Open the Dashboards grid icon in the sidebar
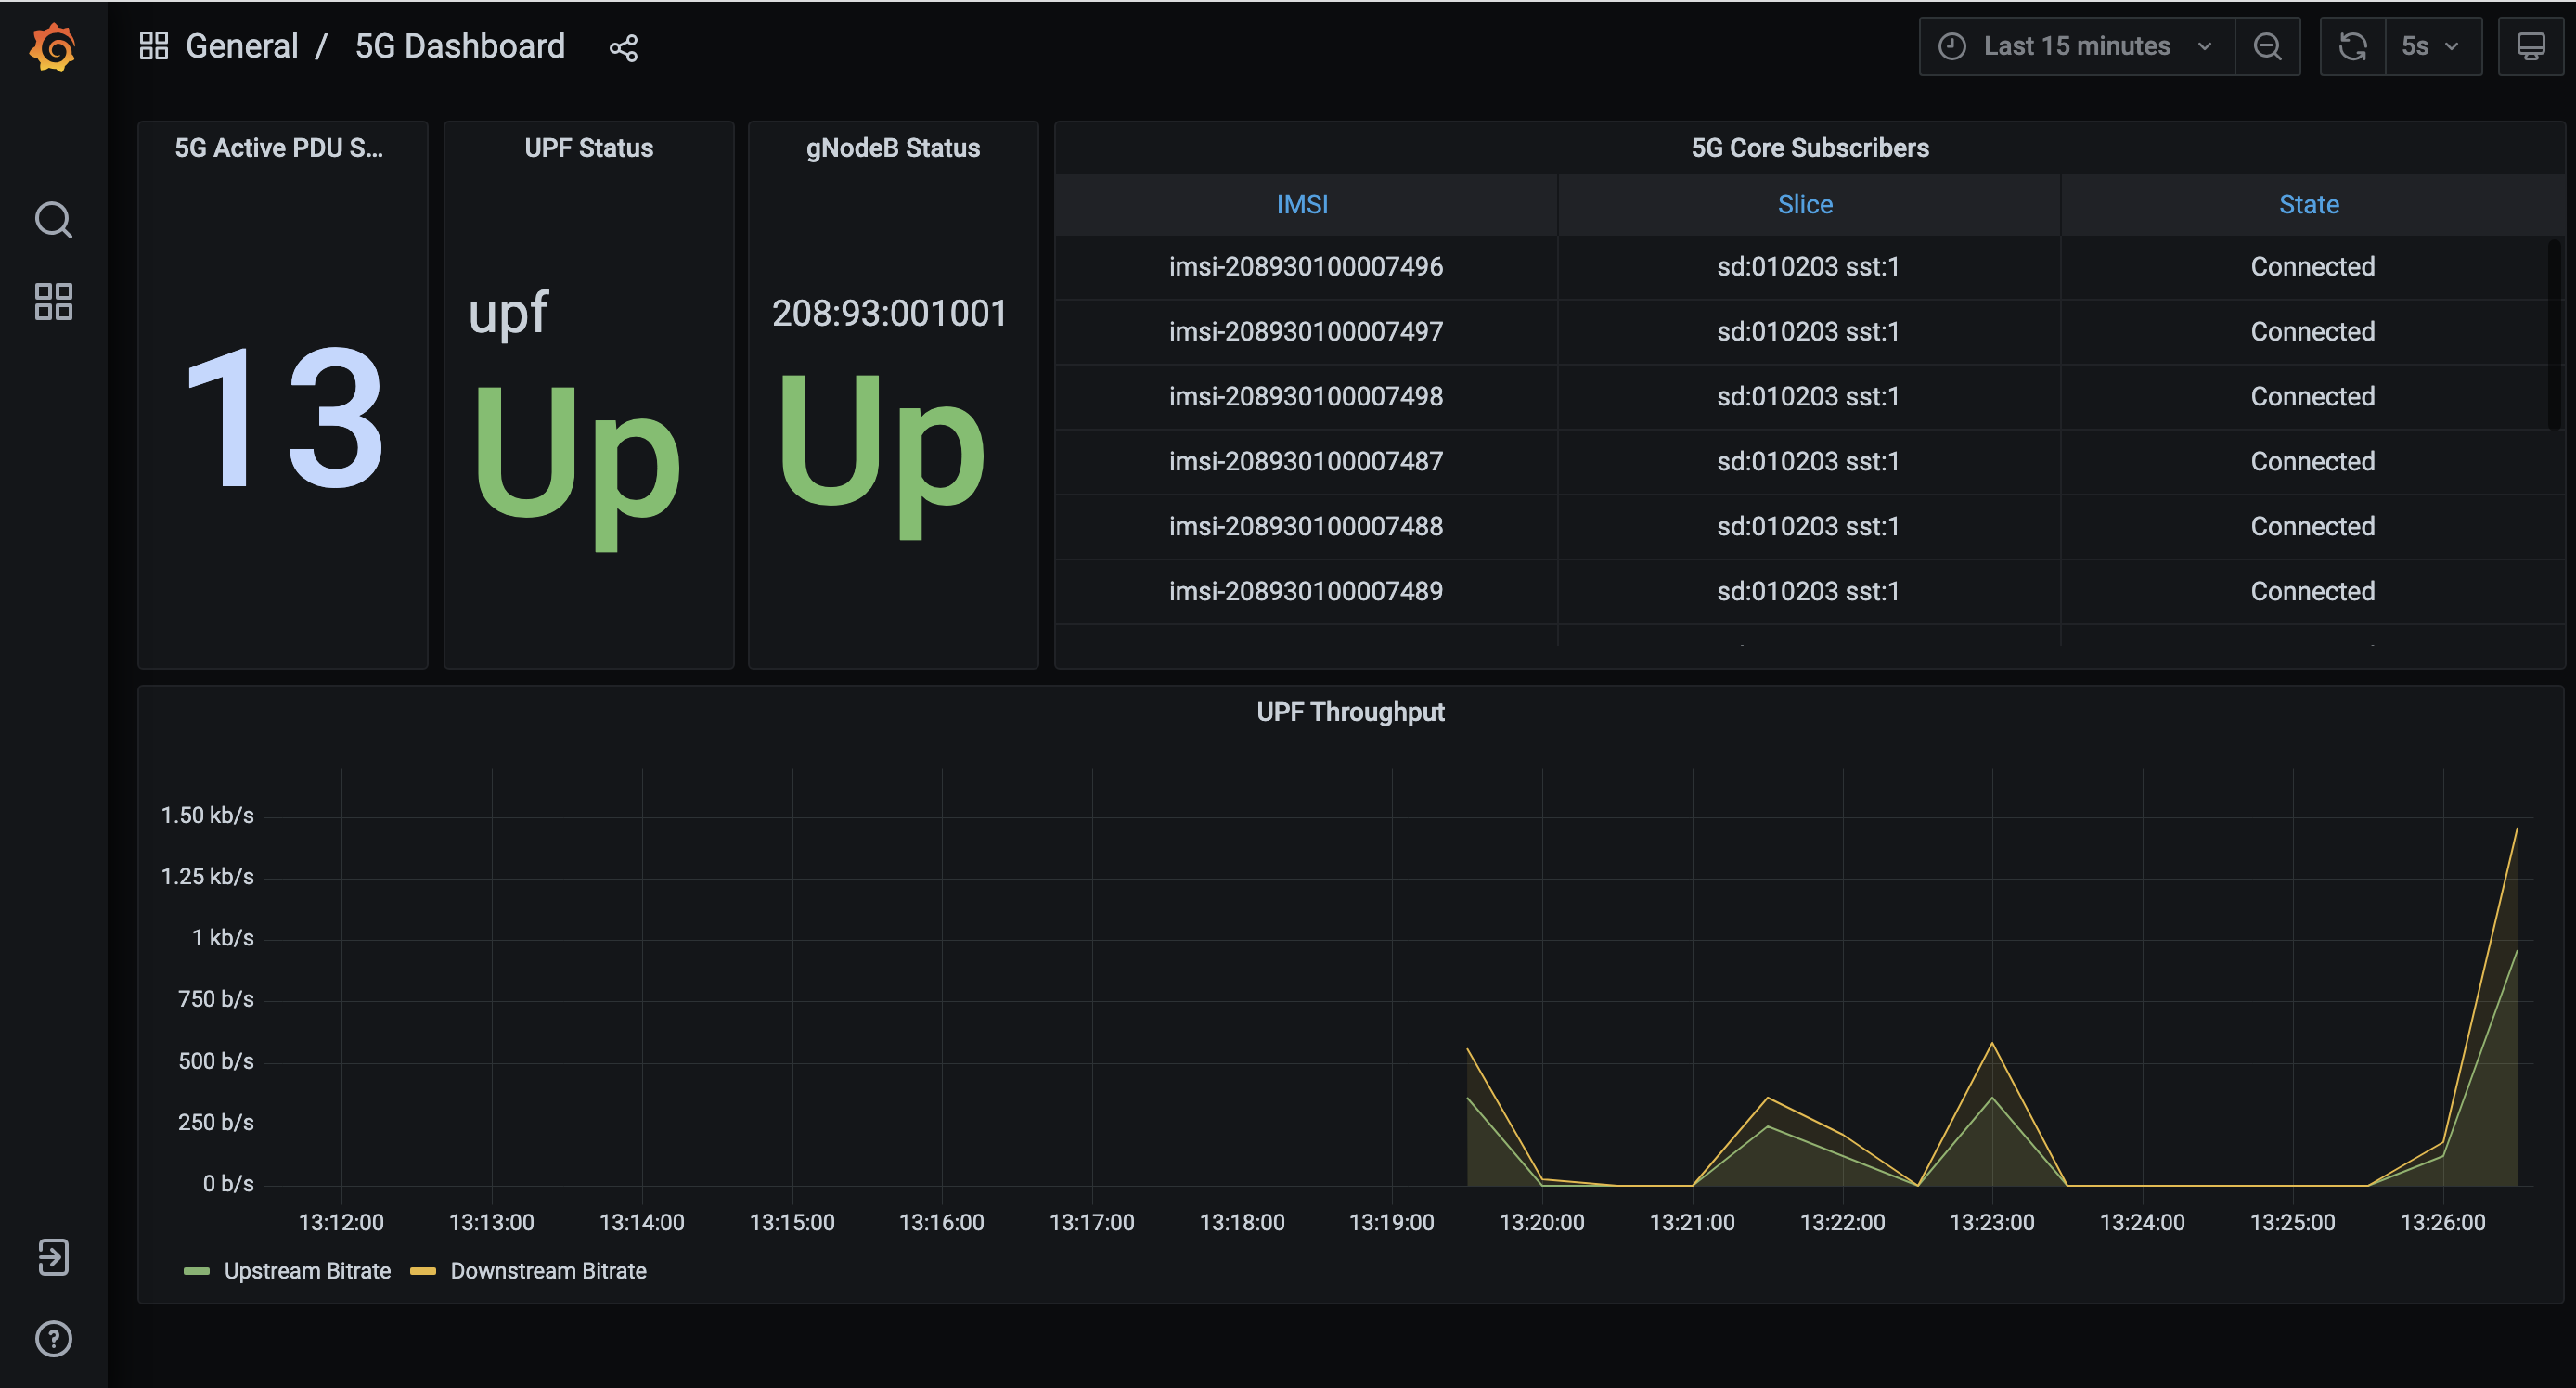The width and height of the screenshot is (2576, 1388). pos(53,301)
